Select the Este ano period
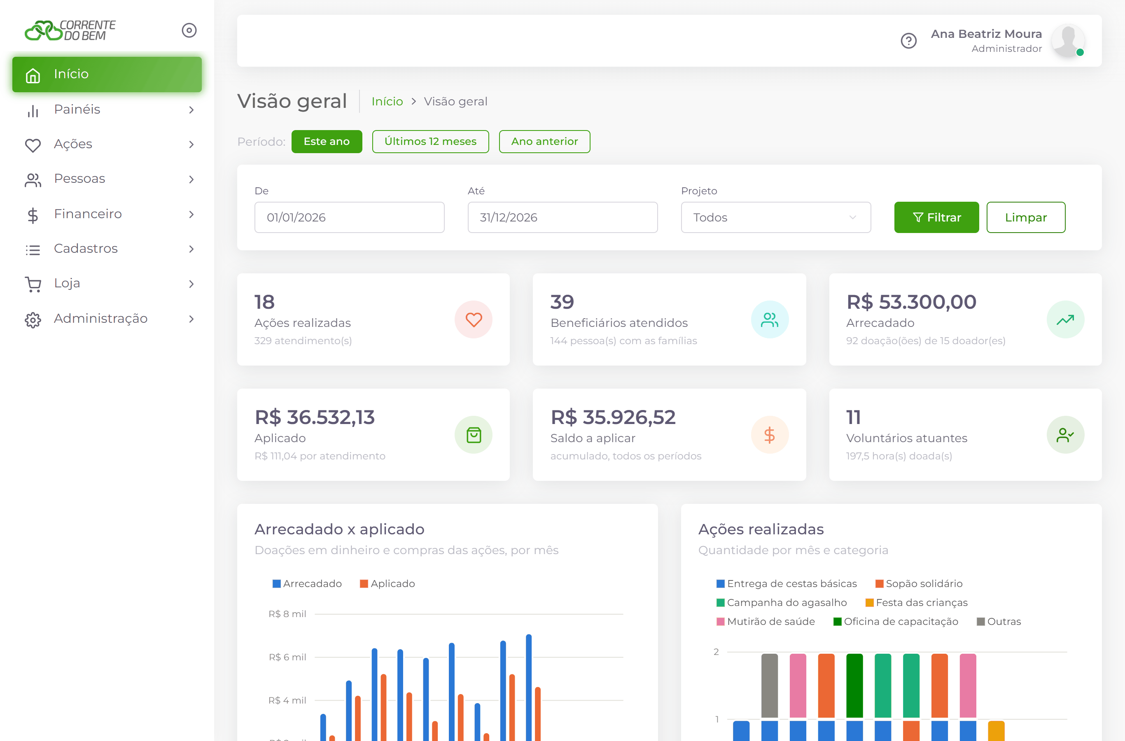 [x=327, y=141]
